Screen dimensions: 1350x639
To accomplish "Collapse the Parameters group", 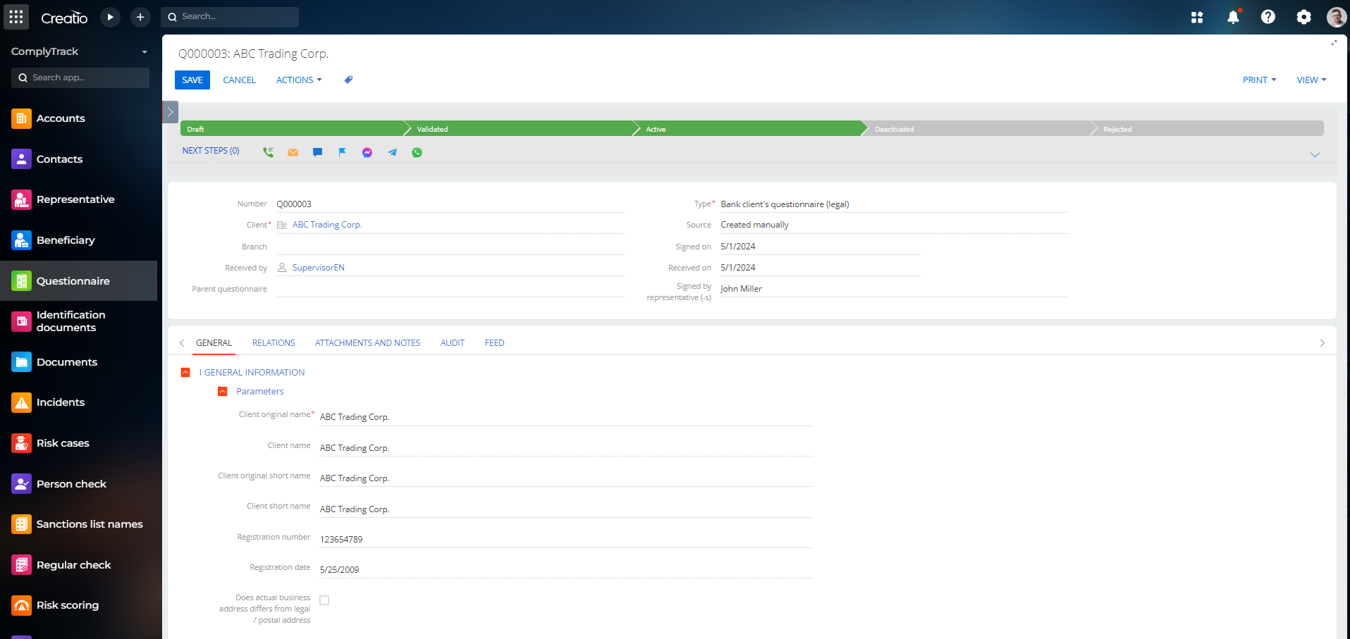I will pyautogui.click(x=223, y=391).
